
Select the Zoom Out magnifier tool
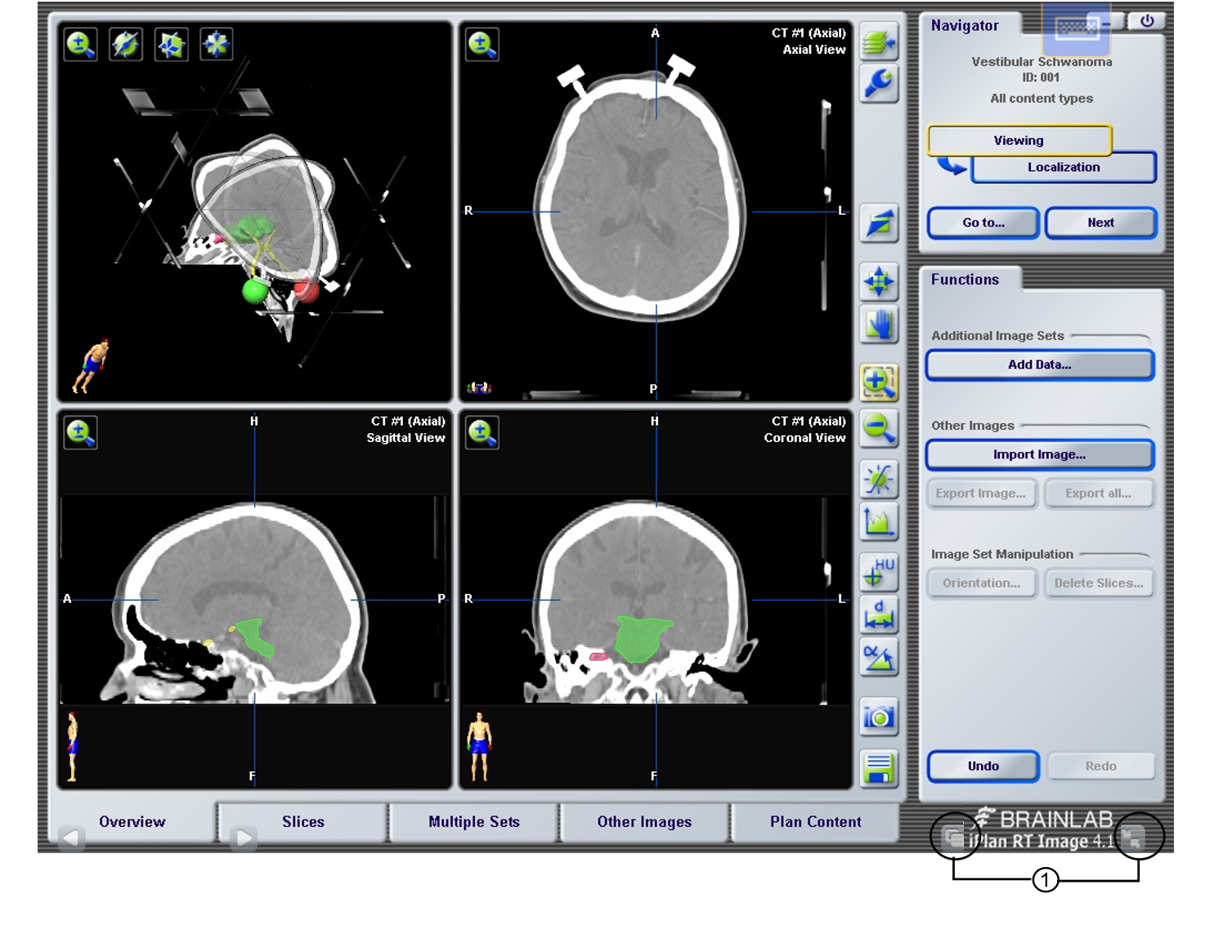pyautogui.click(x=879, y=427)
